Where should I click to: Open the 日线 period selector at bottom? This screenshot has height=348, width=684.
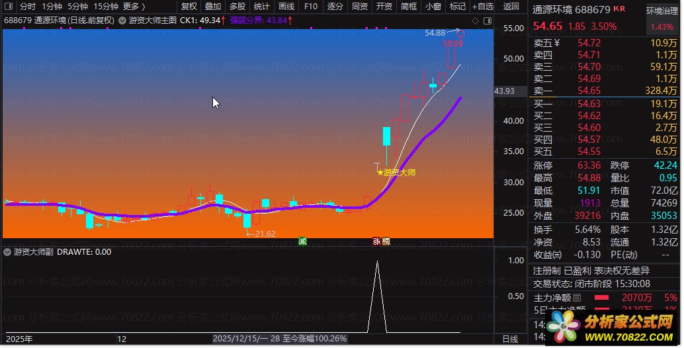pos(510,339)
